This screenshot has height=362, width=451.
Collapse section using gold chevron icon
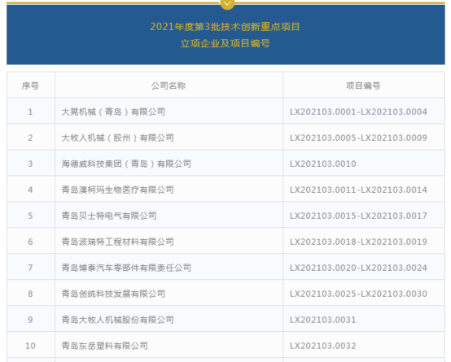click(227, 4)
